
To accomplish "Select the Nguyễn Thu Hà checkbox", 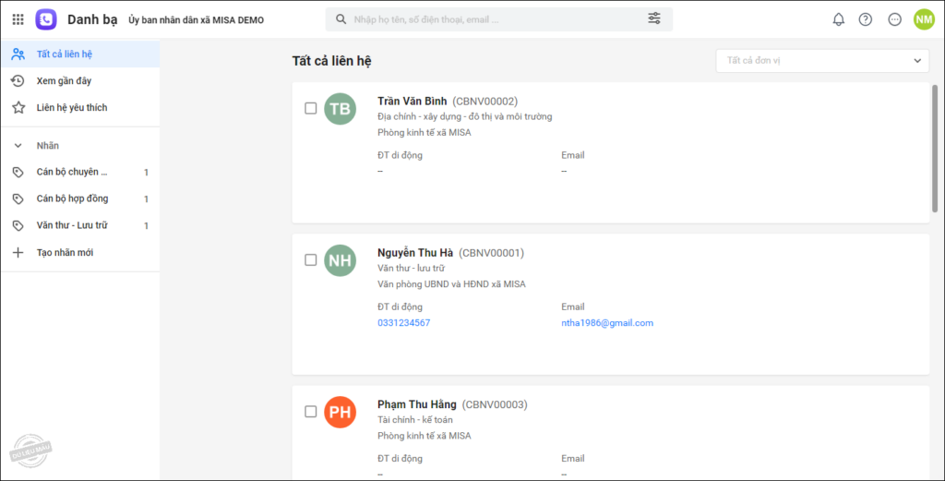I will [311, 260].
